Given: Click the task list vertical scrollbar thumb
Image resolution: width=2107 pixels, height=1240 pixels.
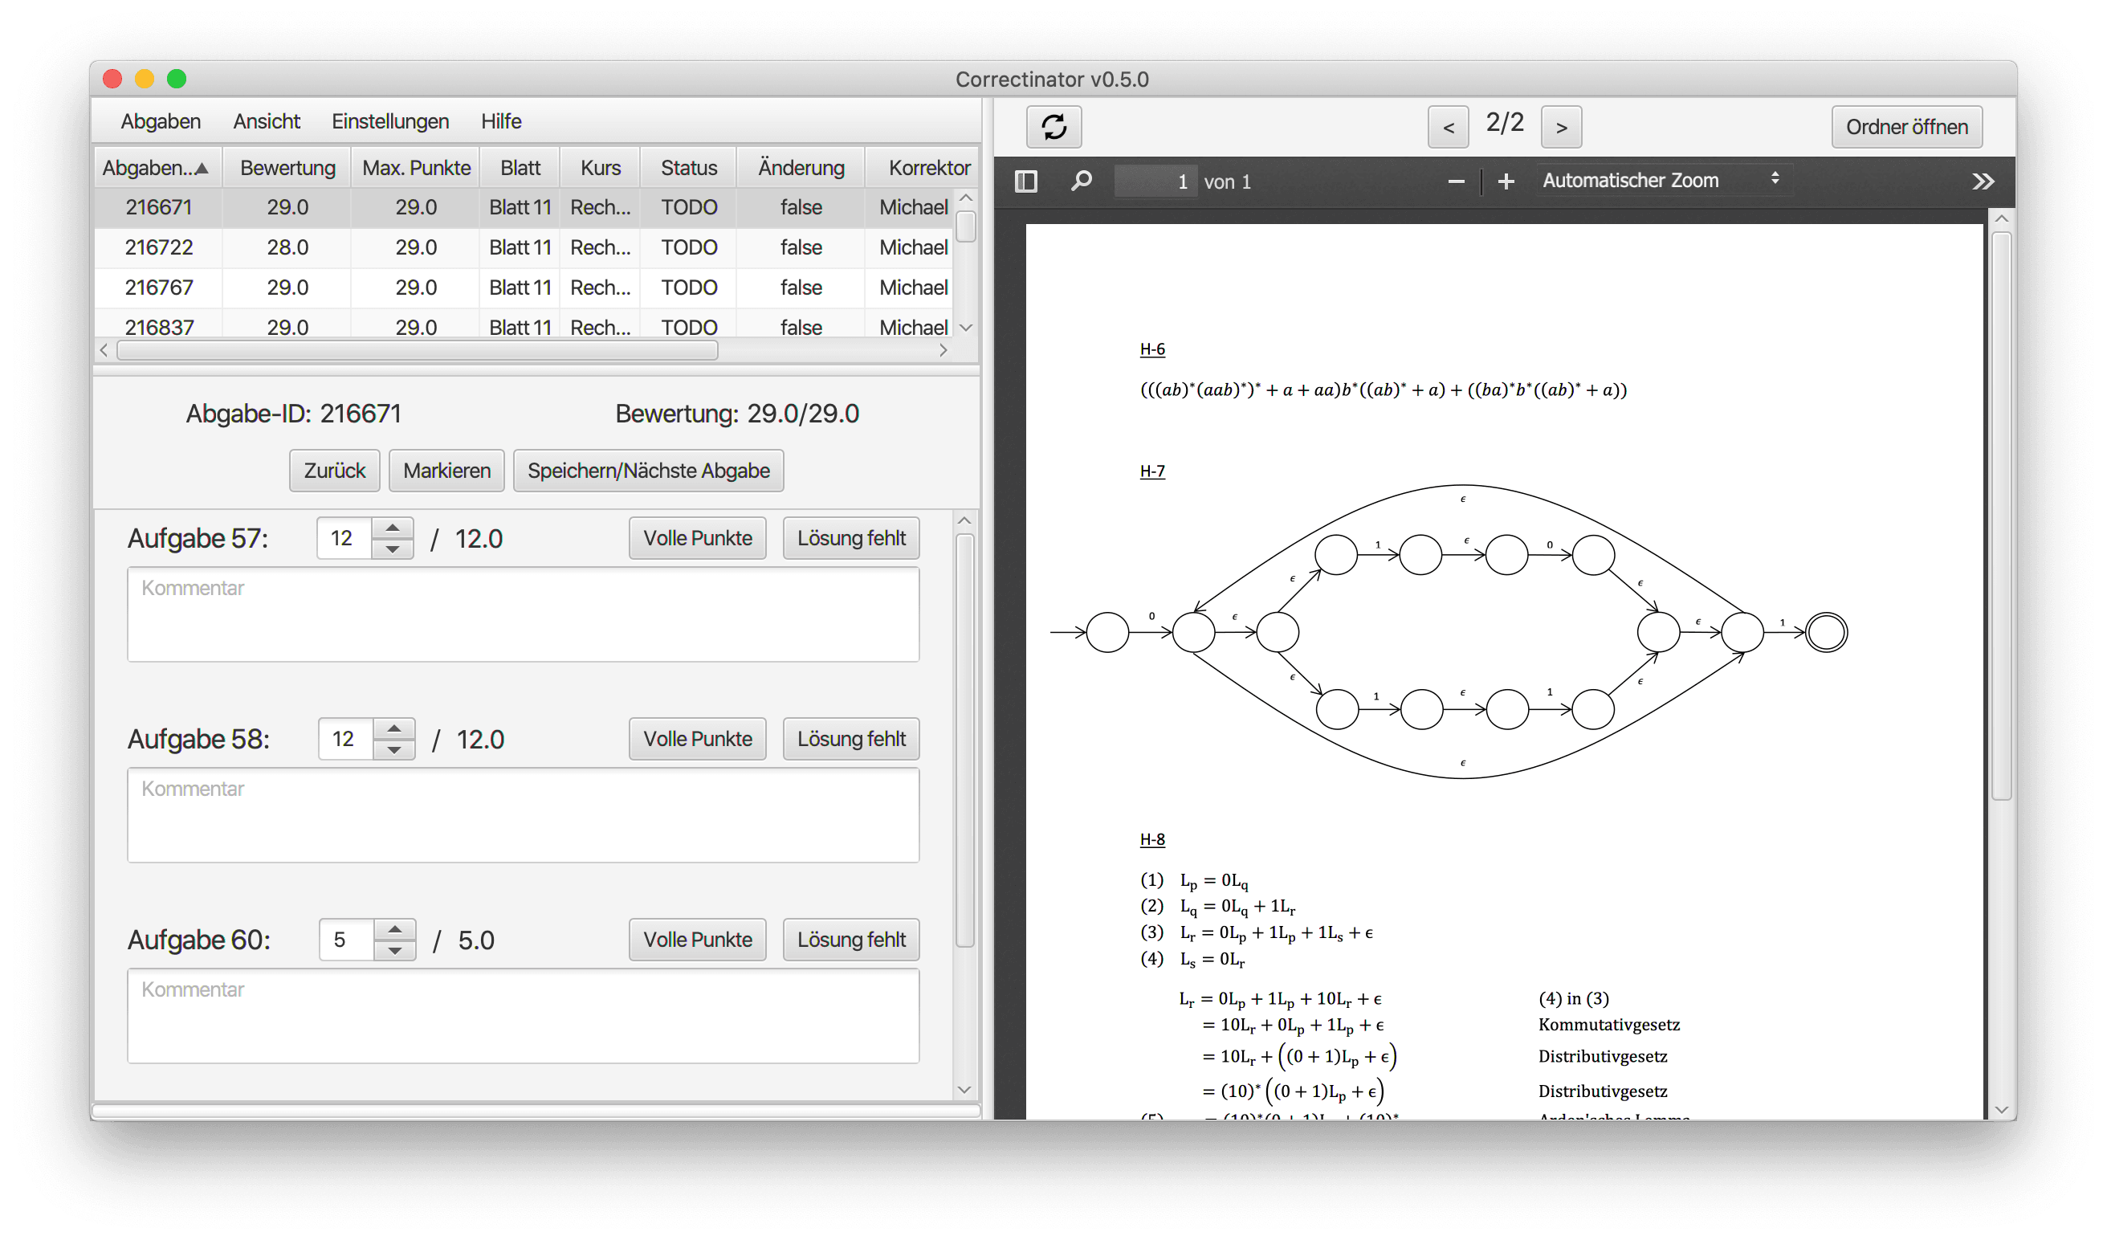Looking at the screenshot, I should click(x=964, y=740).
